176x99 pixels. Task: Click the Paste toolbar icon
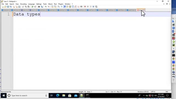point(29,7)
